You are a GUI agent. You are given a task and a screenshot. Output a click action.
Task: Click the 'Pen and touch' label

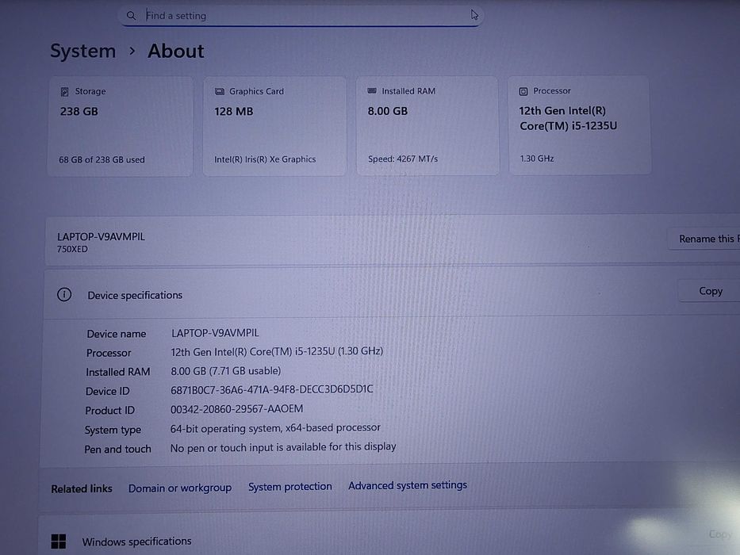117,450
